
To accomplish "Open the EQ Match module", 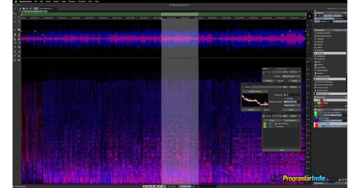I will (330, 59).
